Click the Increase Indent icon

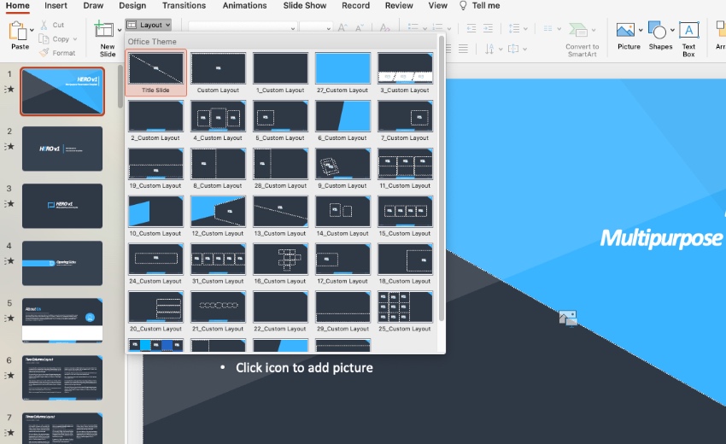tap(488, 28)
